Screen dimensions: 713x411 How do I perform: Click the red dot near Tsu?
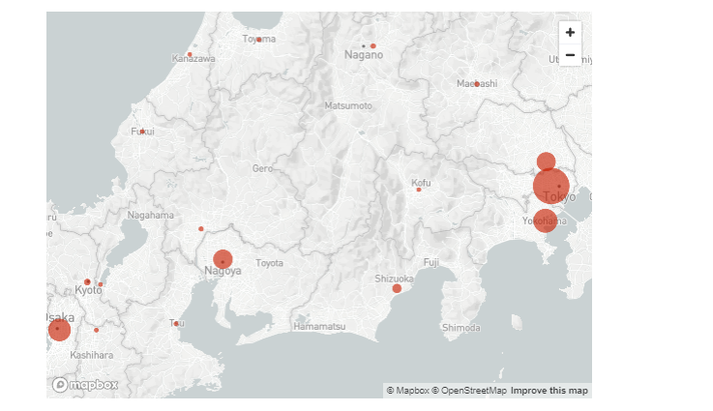[x=176, y=323]
